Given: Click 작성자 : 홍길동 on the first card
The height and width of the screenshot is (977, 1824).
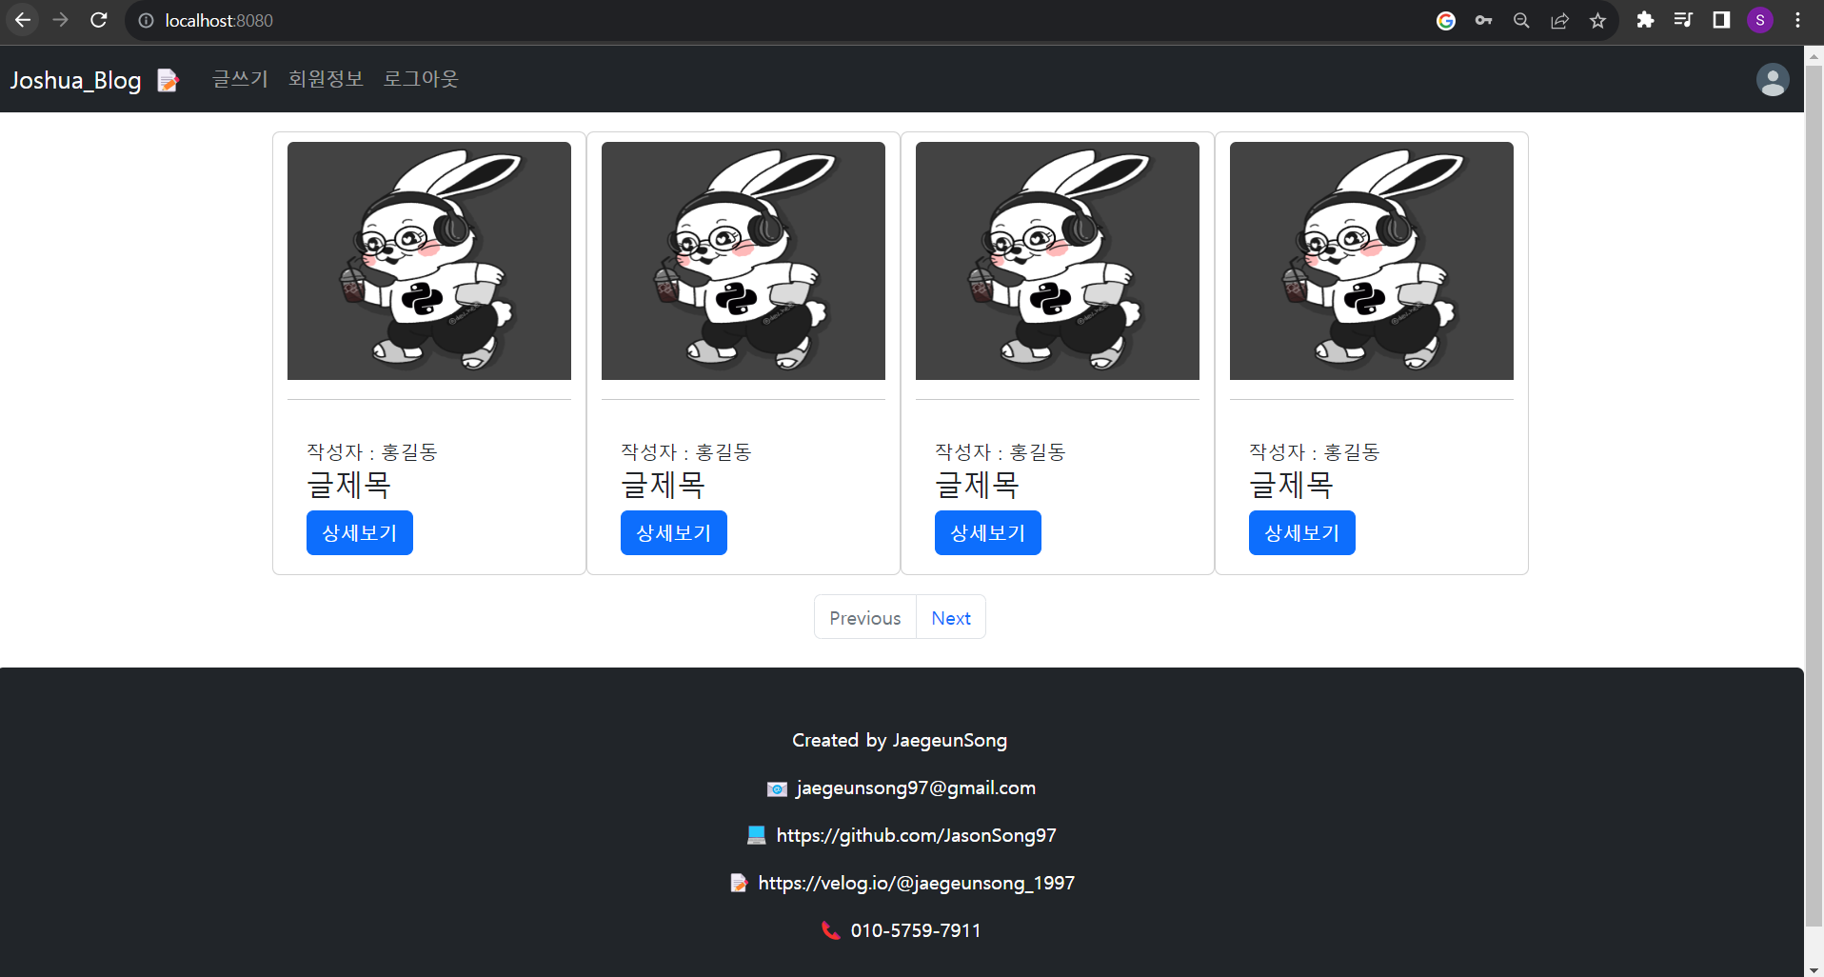Looking at the screenshot, I should click(x=371, y=451).
